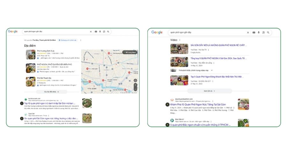
Task: Click the 'TÂN ĐỊNH' label on the map
Action: 92,89
